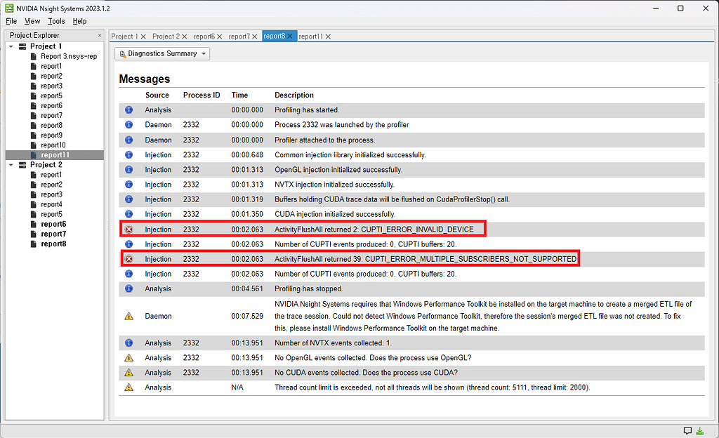Click the Time column header

pos(239,95)
